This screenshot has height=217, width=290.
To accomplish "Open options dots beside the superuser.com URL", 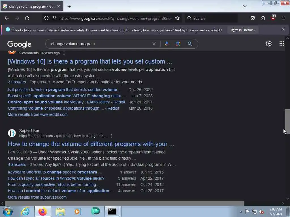I will click(111, 136).
